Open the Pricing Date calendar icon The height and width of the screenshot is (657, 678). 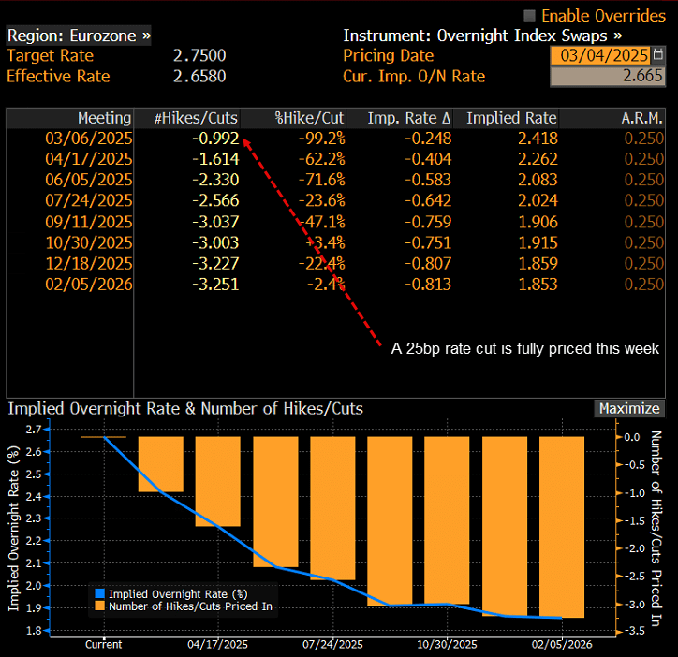[x=657, y=55]
